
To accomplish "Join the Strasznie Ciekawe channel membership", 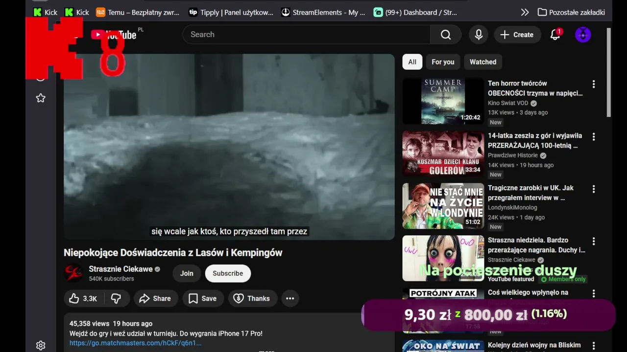I will click(x=187, y=273).
